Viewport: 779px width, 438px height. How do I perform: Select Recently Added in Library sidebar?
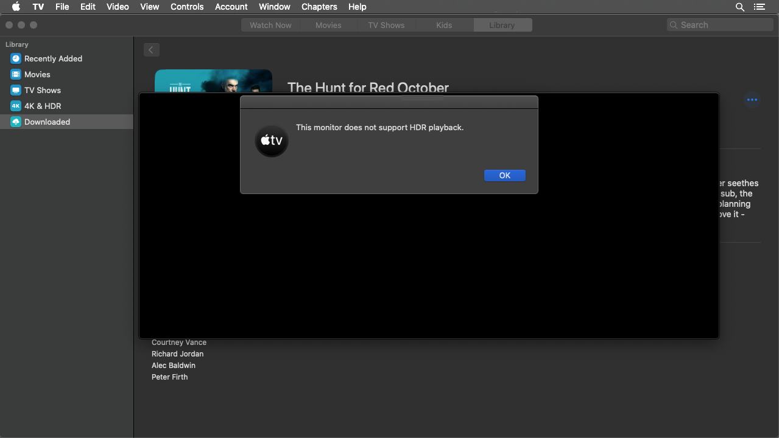[66, 58]
